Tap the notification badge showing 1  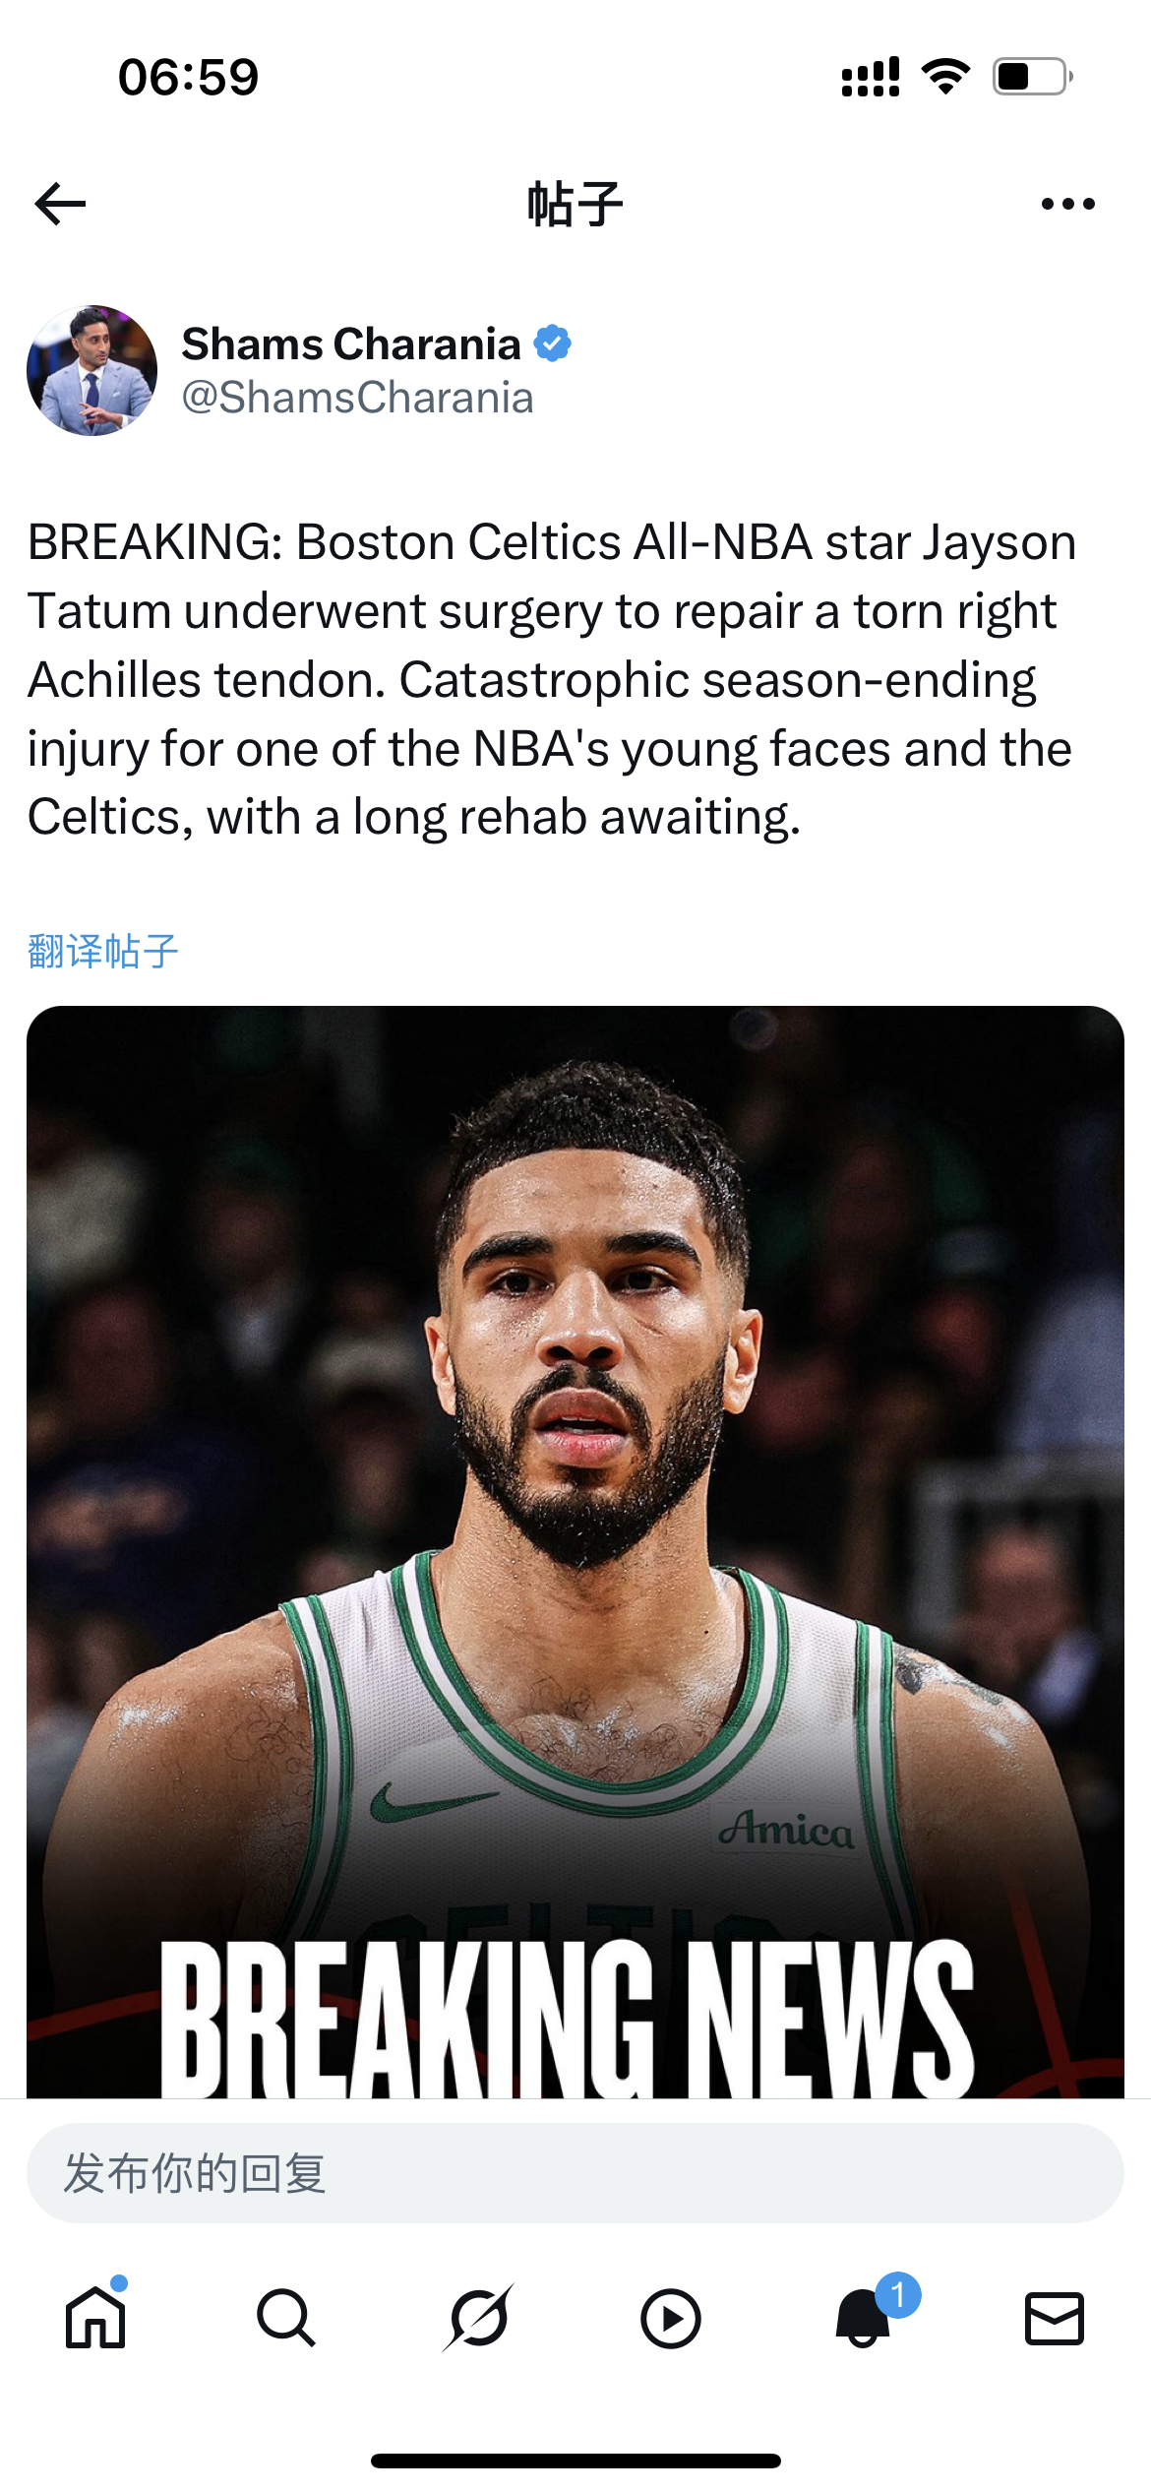point(898,2294)
